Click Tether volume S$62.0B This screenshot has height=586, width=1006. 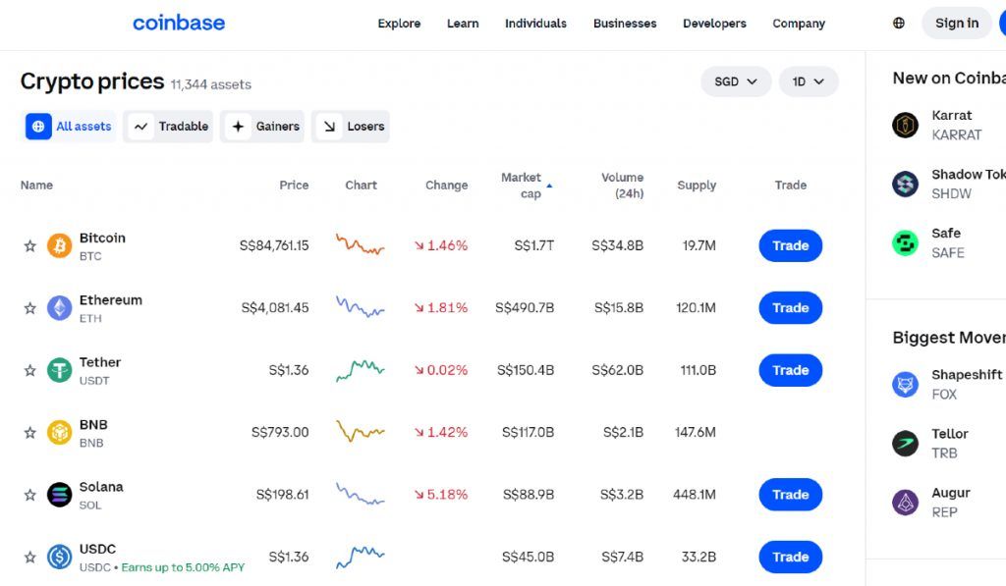point(617,370)
